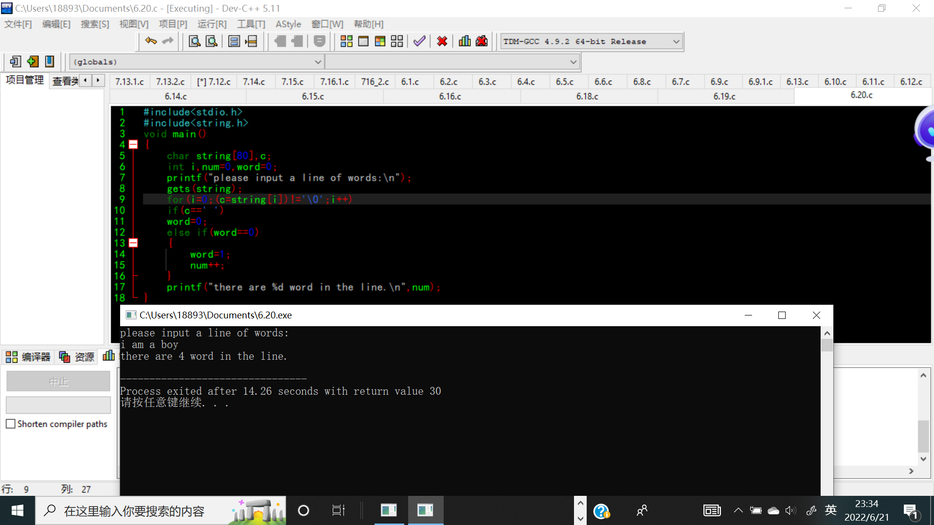Click the Goto line toolbar icon

pos(251,41)
